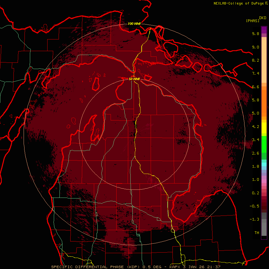Click the 8.2 value on the color scale

click(x=256, y=60)
